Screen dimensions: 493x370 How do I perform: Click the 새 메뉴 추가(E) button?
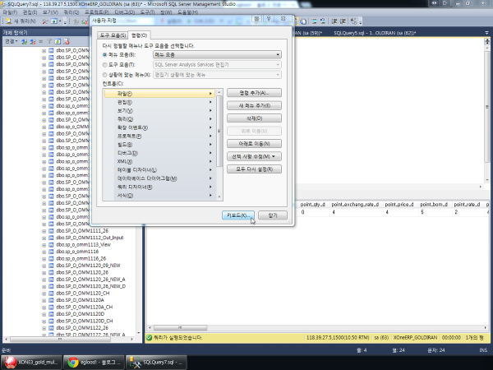coord(254,106)
